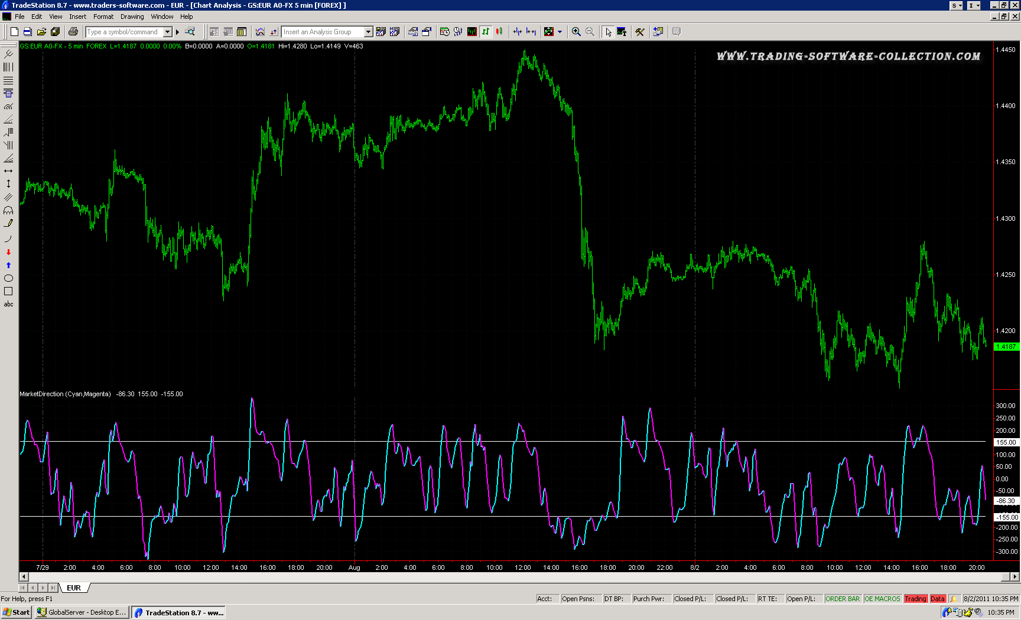Click the open folder icon

(41, 32)
